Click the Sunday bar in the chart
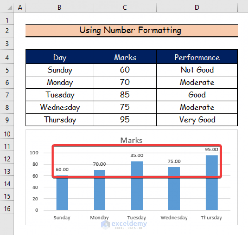Image resolution: width=248 pixels, height=235 pixels. (x=62, y=193)
